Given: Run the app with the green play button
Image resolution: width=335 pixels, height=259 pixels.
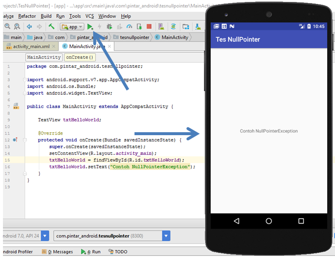Looking at the screenshot, I should 90,27.
